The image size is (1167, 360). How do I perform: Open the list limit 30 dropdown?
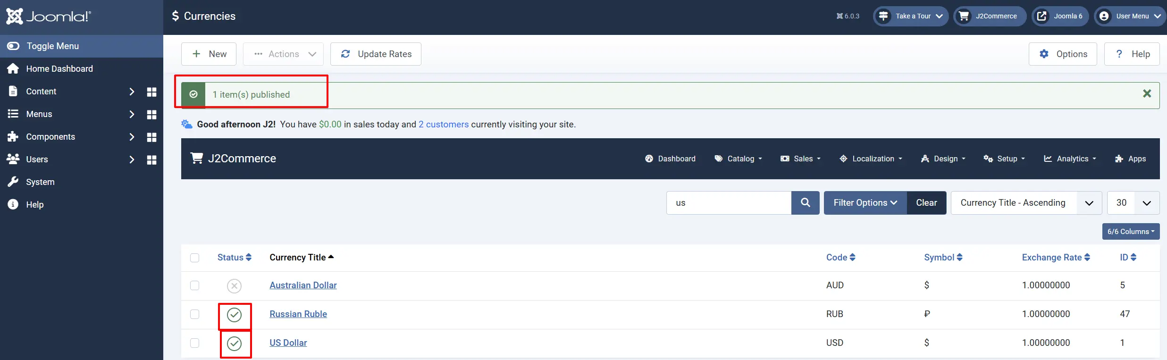1133,203
